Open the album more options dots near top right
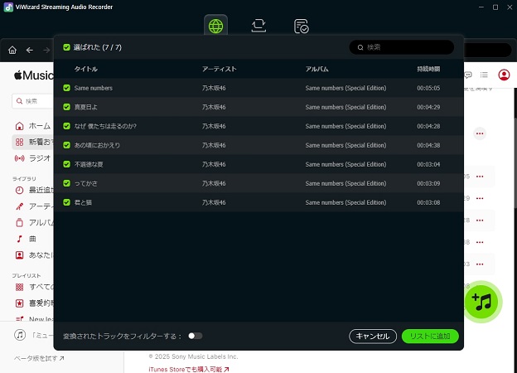 pos(480,133)
